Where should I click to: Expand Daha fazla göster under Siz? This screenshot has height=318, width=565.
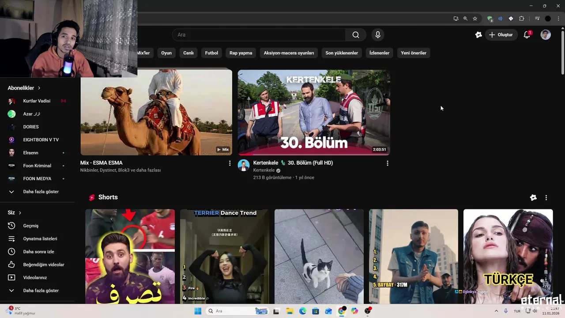(x=38, y=291)
